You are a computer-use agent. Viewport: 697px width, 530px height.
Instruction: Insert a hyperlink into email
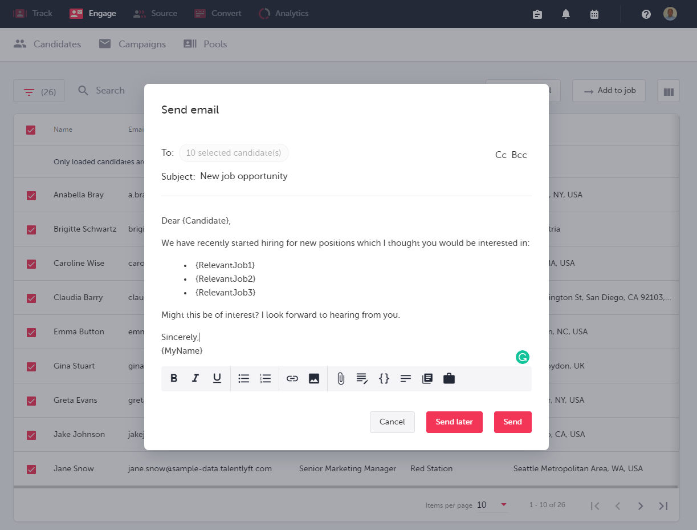(x=292, y=378)
